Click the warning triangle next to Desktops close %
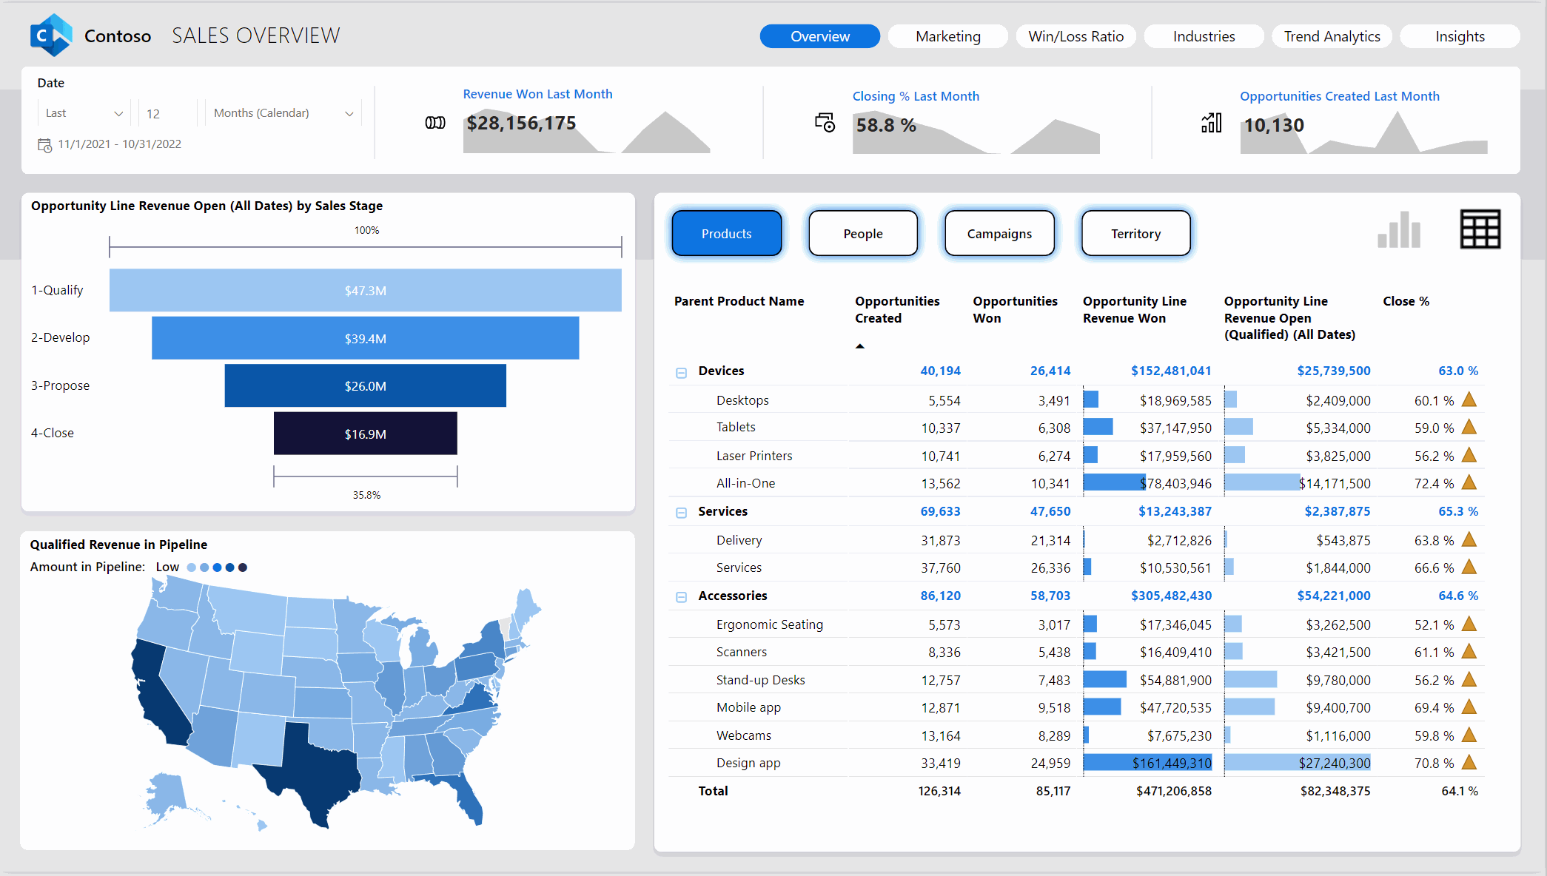 (x=1468, y=400)
